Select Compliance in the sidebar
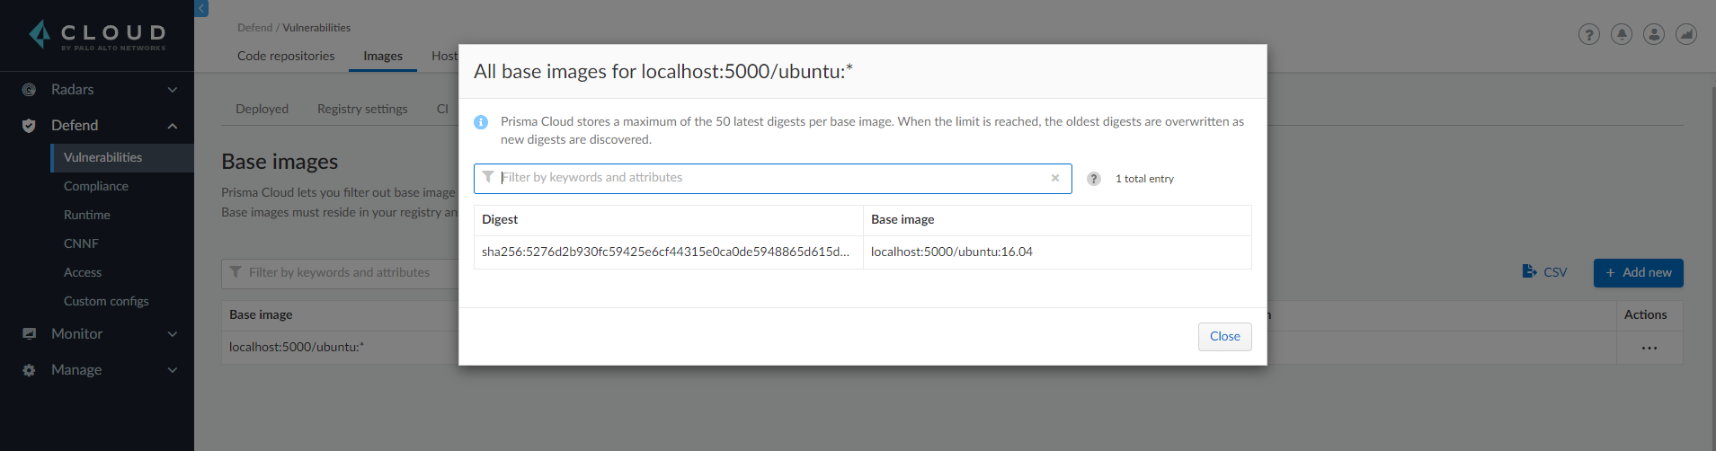Image resolution: width=1716 pixels, height=451 pixels. tap(96, 186)
